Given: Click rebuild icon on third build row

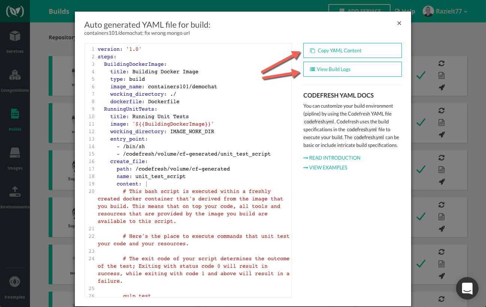Looking at the screenshot, I should 441,157.
